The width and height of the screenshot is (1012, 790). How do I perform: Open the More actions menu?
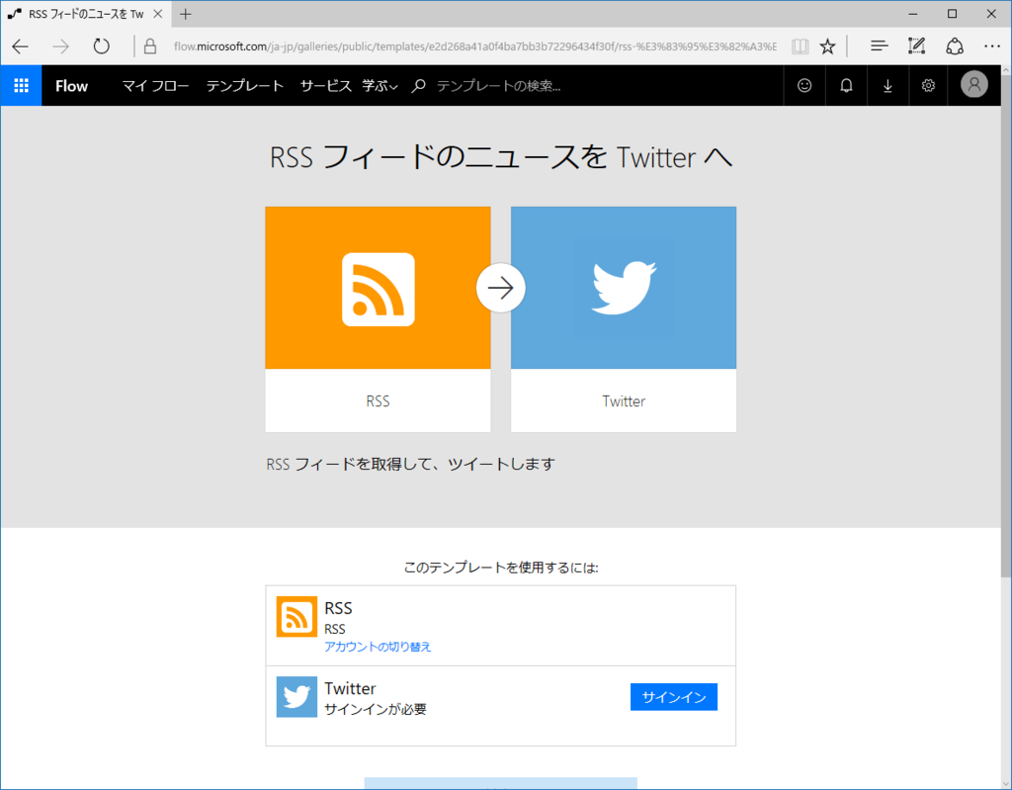click(x=991, y=45)
